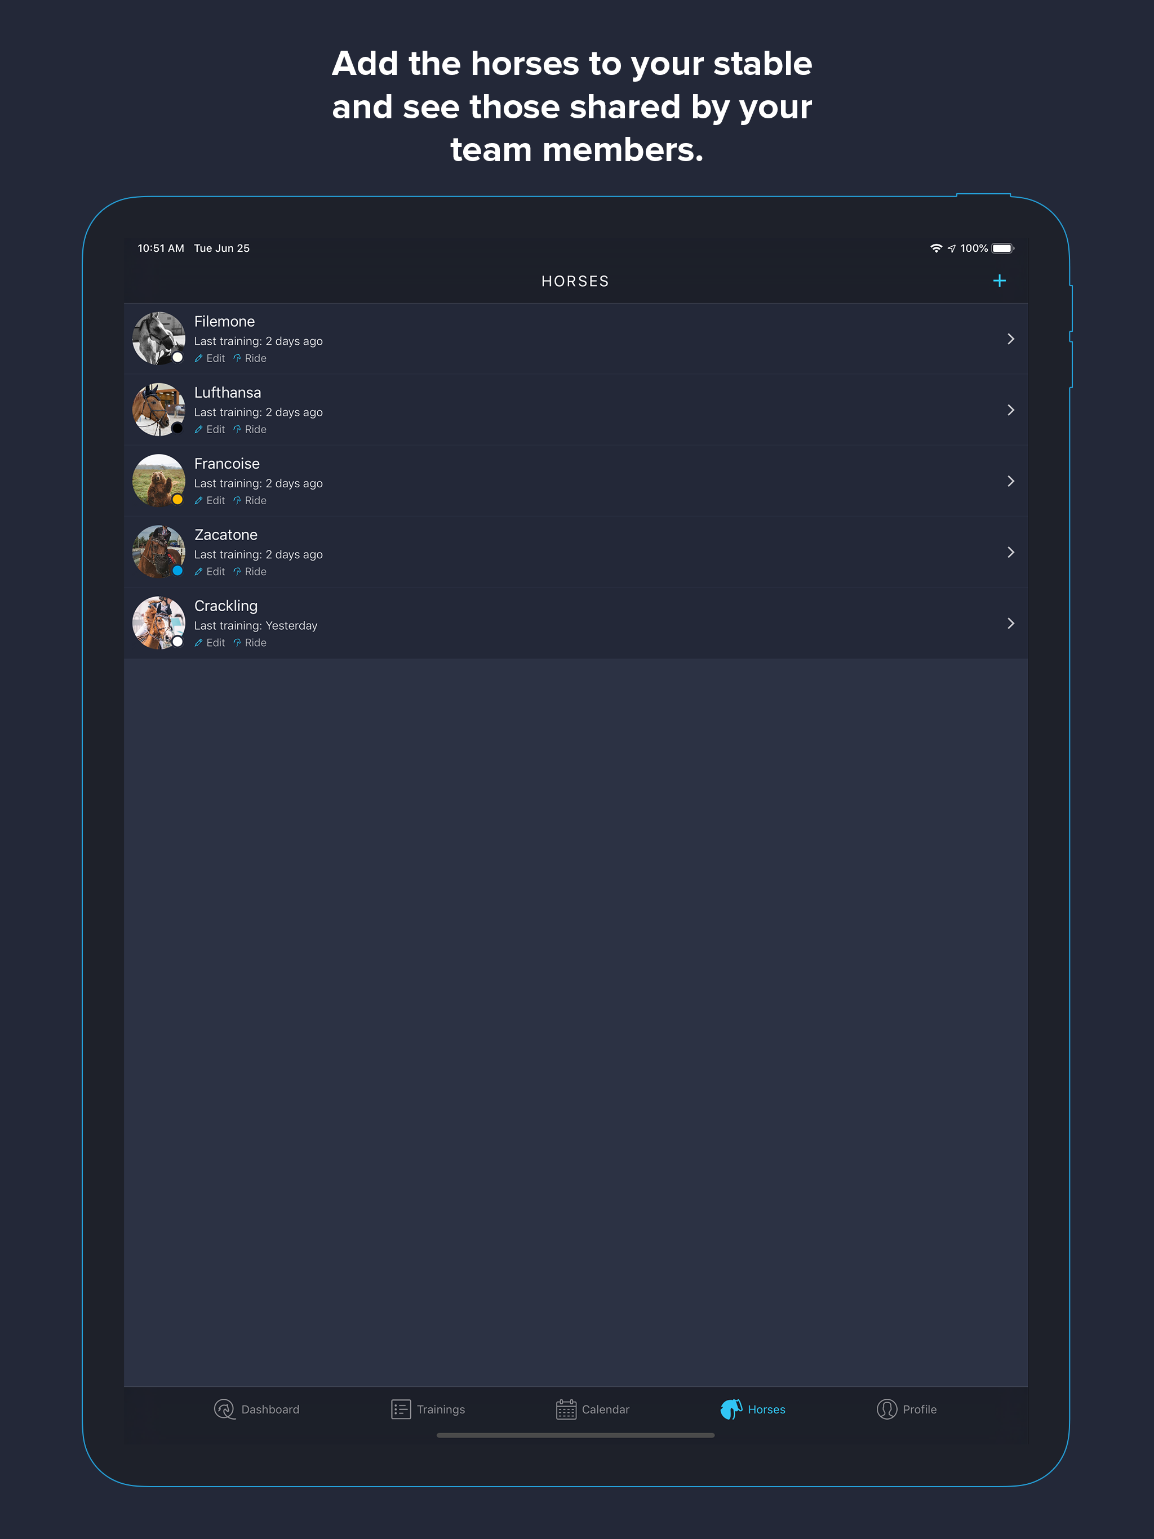1154x1539 pixels.
Task: Start a Ride with Lufthansa
Action: tap(250, 429)
